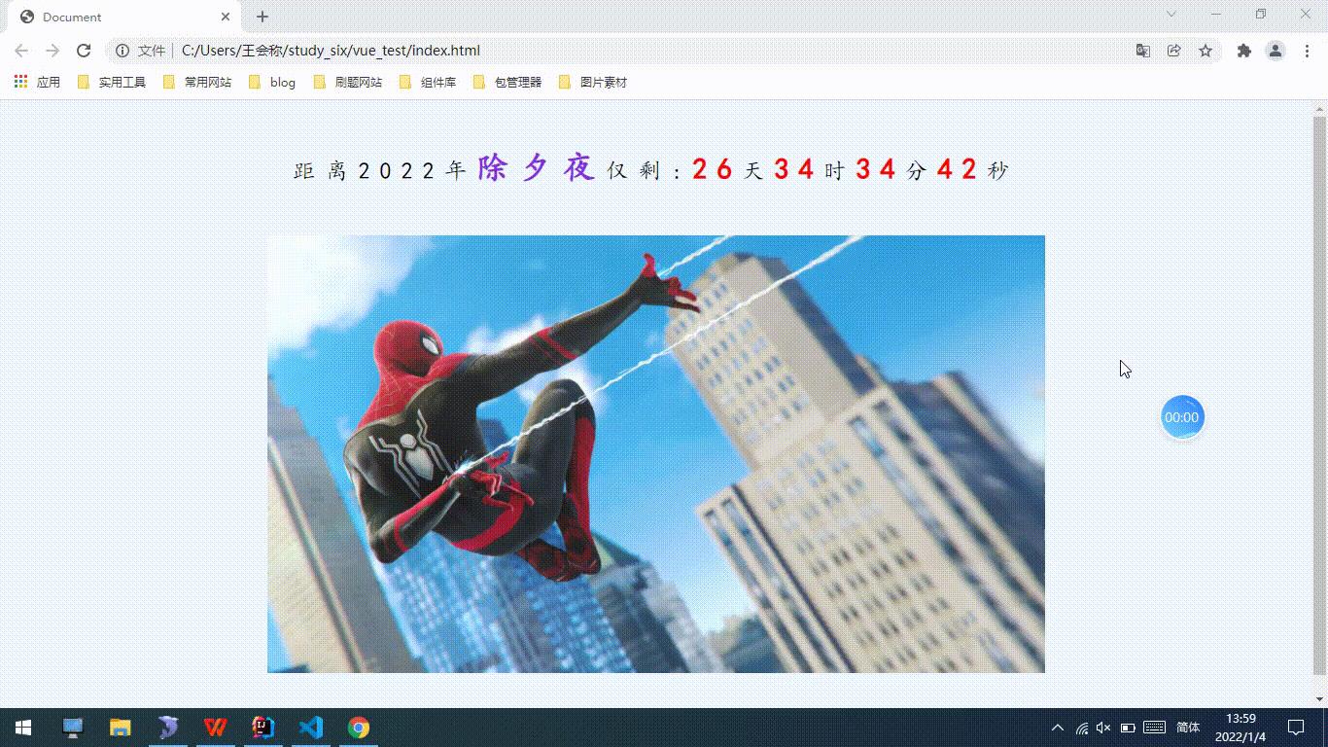
Task: Open the extensions puzzle icon
Action: pyautogui.click(x=1243, y=51)
